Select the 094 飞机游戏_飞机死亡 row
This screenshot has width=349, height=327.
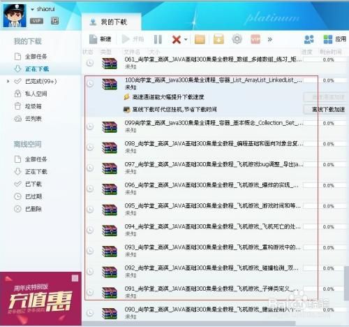[215, 230]
